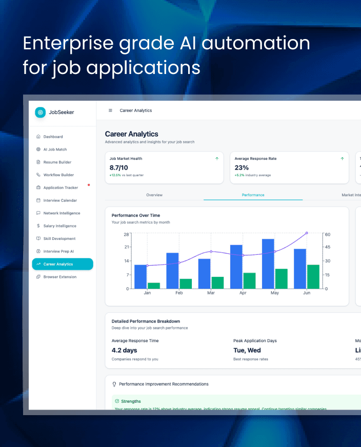Click the AI Job Match target icon
Viewport: 361px width, 447px height.
point(38,150)
